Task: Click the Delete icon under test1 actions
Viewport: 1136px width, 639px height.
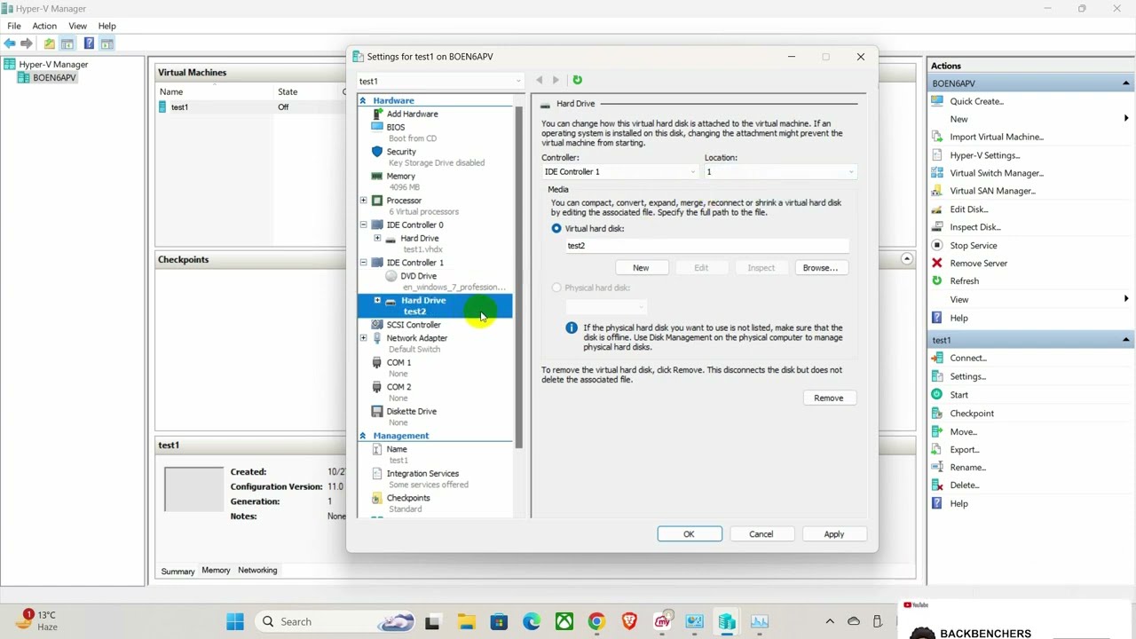Action: (x=937, y=485)
